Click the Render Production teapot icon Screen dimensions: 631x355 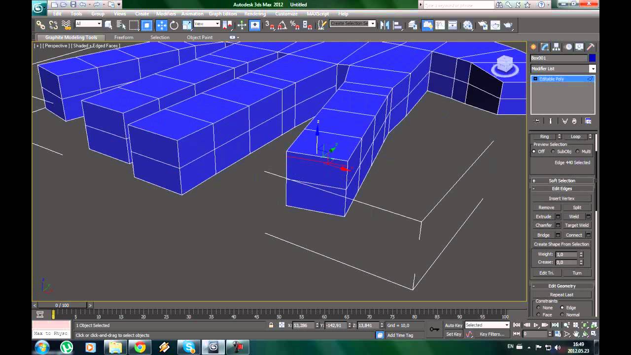508,25
